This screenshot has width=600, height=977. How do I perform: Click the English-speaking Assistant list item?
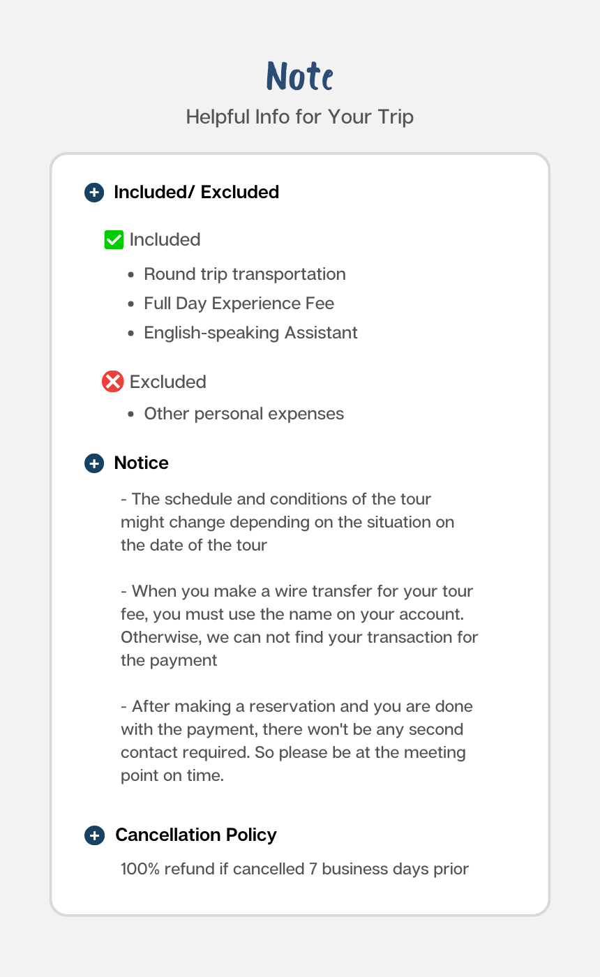click(x=251, y=333)
